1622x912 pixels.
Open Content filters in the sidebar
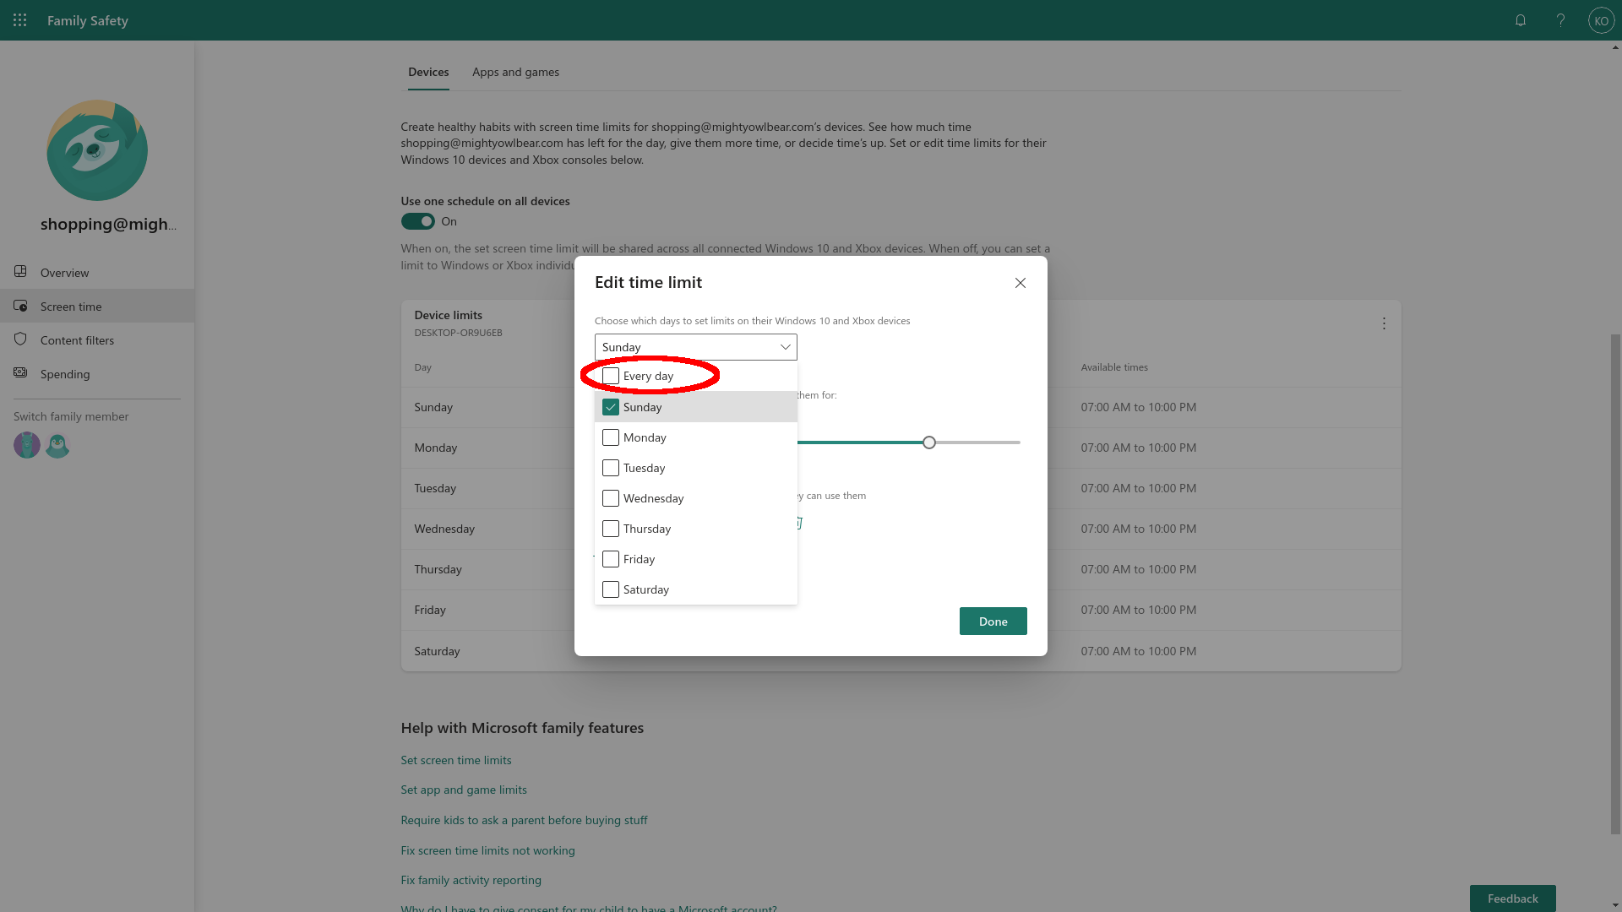(97, 339)
